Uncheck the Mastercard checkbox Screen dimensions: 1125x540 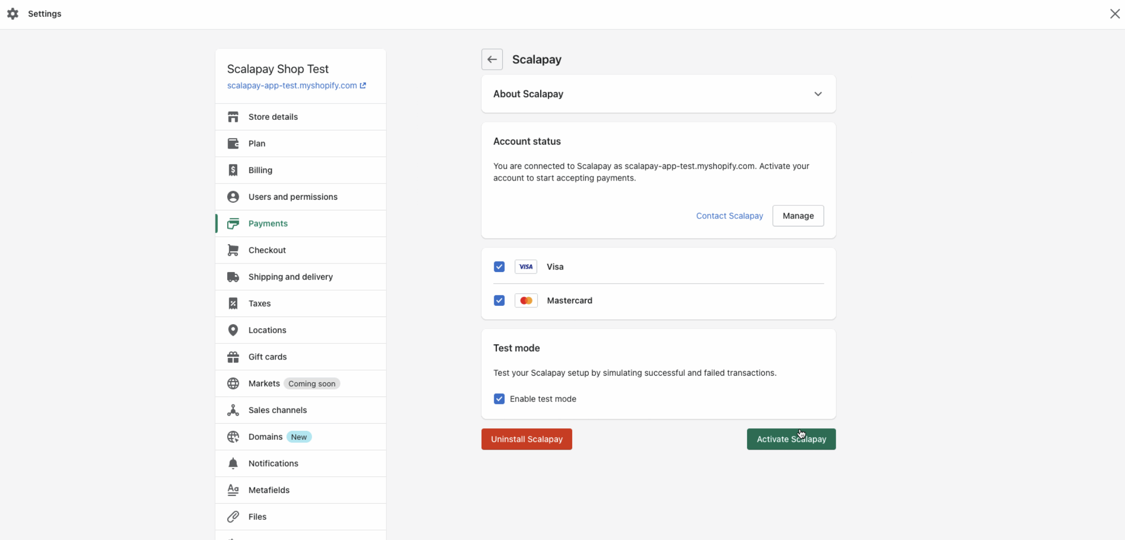click(x=499, y=300)
